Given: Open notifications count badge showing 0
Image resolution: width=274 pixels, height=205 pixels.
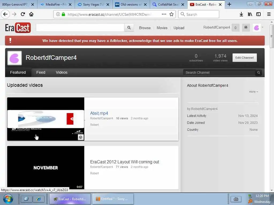Looking at the screenshot, I should coord(235,28).
